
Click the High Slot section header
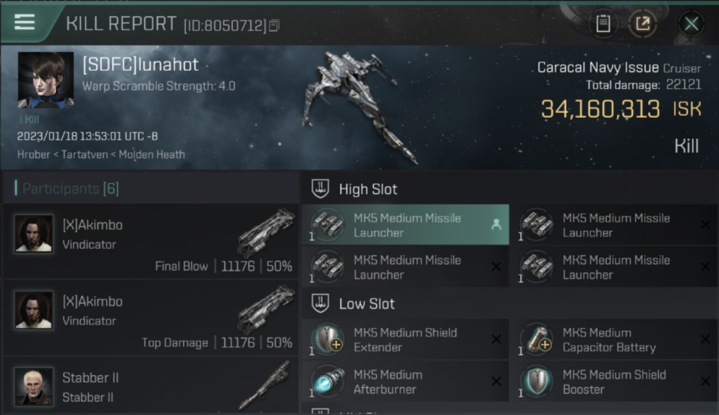[x=368, y=189]
